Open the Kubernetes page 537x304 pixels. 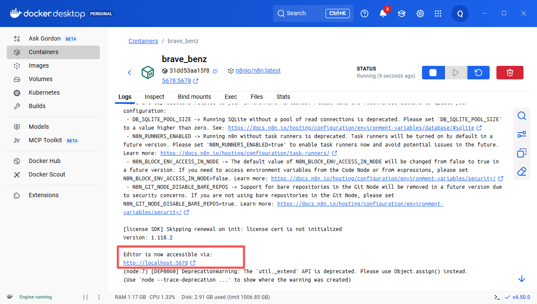click(x=53, y=92)
